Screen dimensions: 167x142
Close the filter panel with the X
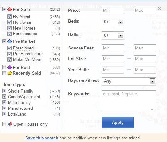(x=160, y=9)
